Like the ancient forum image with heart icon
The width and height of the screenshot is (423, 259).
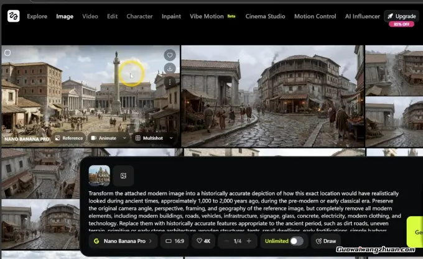pos(170,55)
